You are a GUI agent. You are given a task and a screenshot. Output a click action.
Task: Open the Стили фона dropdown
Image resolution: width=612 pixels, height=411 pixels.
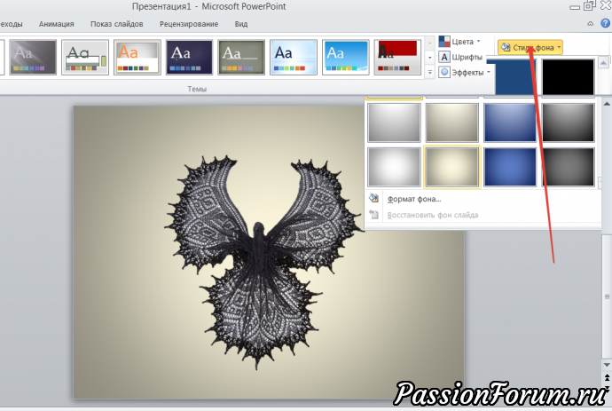[530, 46]
